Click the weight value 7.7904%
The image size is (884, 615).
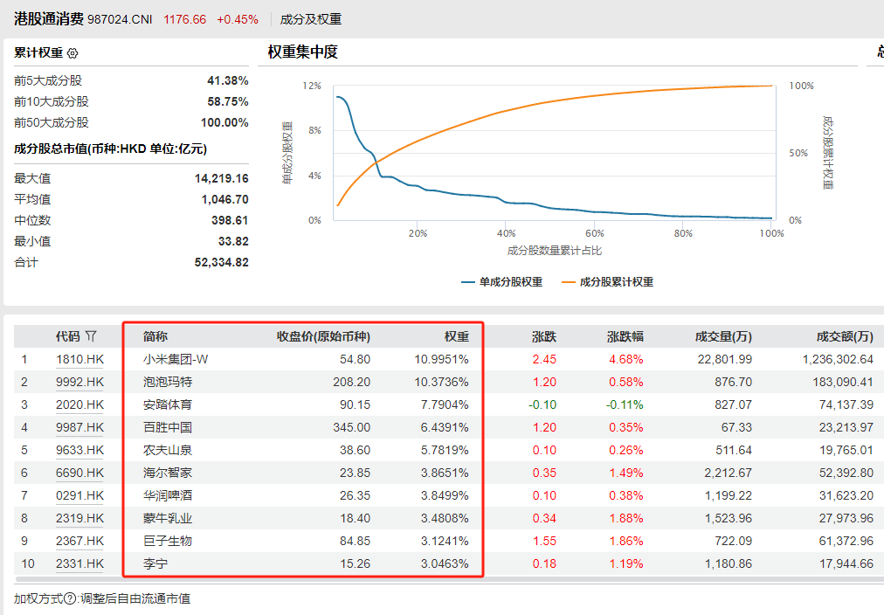[x=445, y=404]
